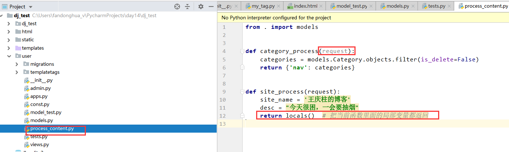The height and width of the screenshot is (152, 509).
Task: Click the views.py Python file icon
Action: (x=26, y=144)
